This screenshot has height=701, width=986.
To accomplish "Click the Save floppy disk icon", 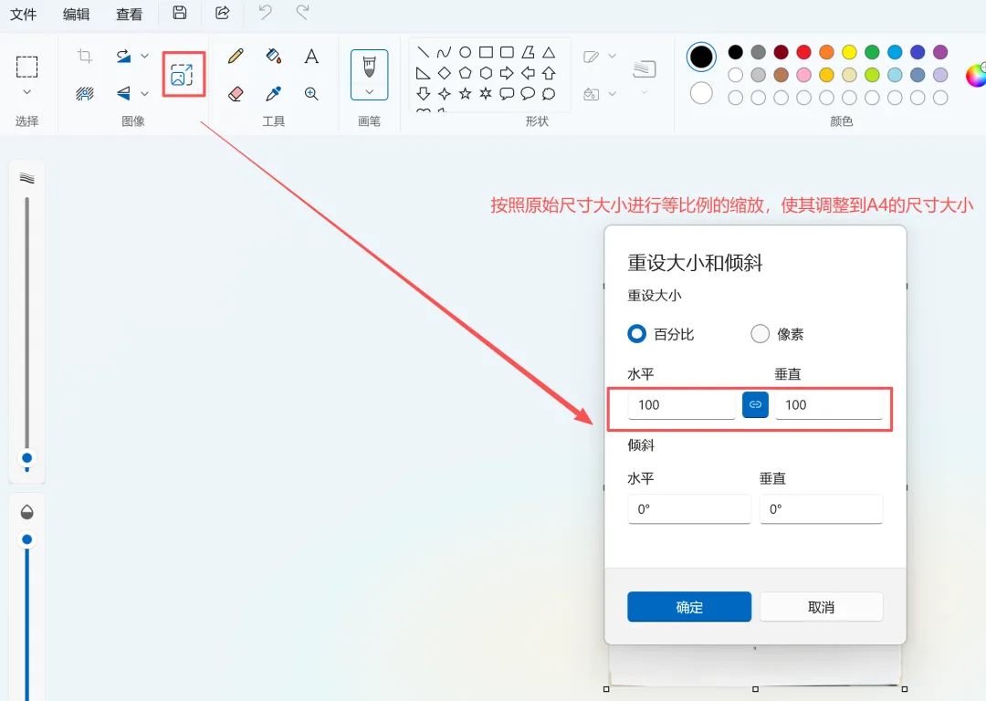I will (180, 13).
